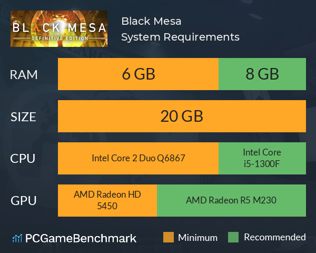Image resolution: width=316 pixels, height=253 pixels.
Task: Open the PCGameBenchmark site name link
Action: tap(81, 238)
